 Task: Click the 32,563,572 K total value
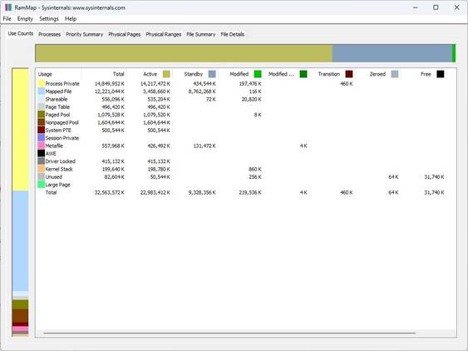pos(110,192)
